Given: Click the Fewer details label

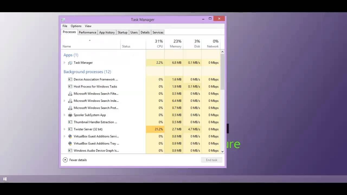Looking at the screenshot, I should coord(78,160).
